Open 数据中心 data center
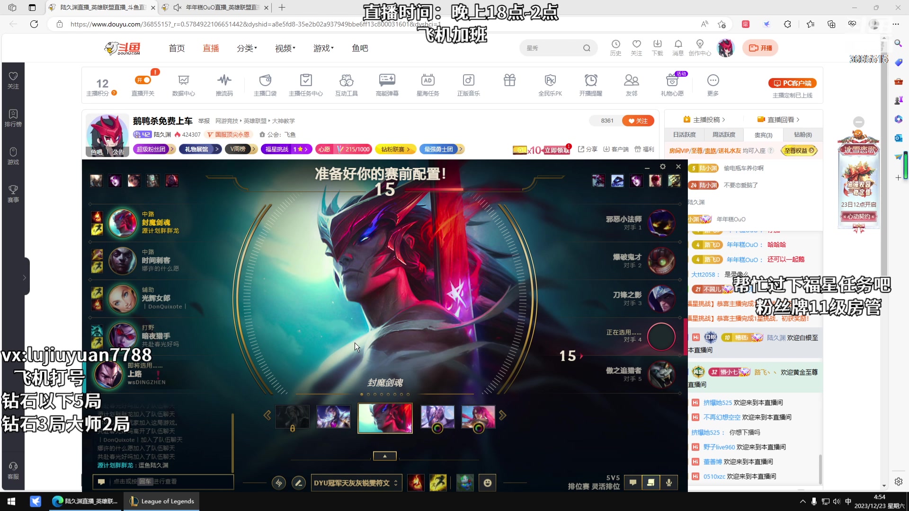Screen dimensions: 909x511 [x=183, y=85]
